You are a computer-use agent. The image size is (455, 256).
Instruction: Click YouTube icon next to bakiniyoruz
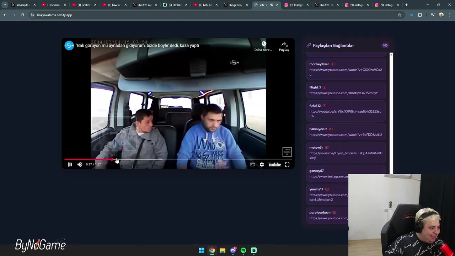331,129
